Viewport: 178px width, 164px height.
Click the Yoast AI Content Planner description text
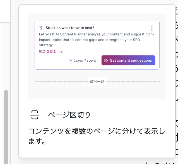97,40
